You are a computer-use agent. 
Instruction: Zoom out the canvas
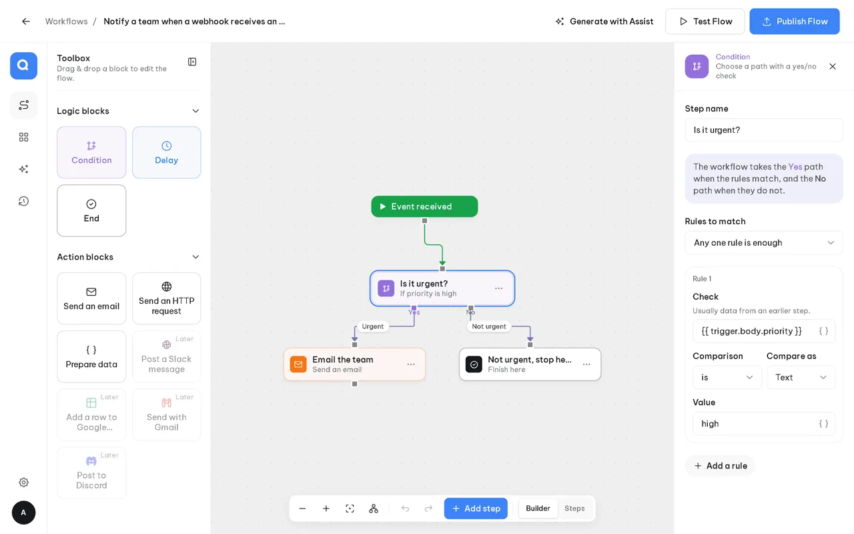tap(302, 509)
